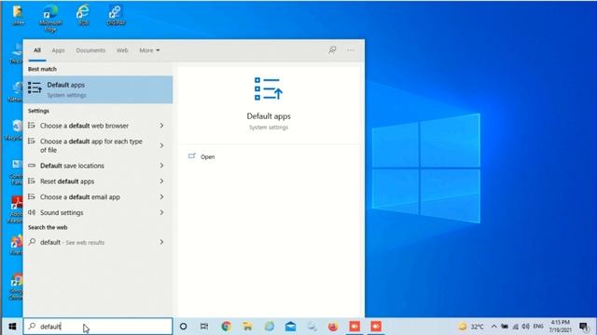Screen dimensions: 597x335
Task: Select the folder desktop icon at top left
Action: (18, 15)
